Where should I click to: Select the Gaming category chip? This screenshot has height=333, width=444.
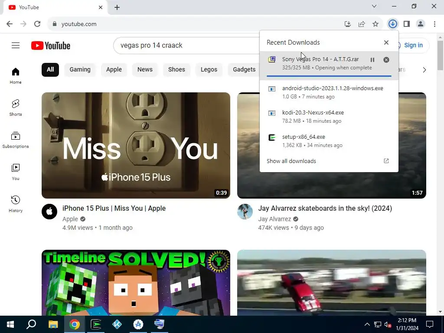[x=80, y=70]
